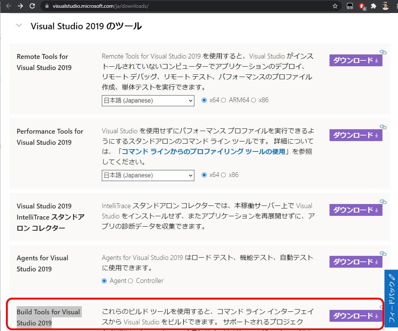
Task: Select ARM64 for Remote Tools
Action: tap(223, 100)
